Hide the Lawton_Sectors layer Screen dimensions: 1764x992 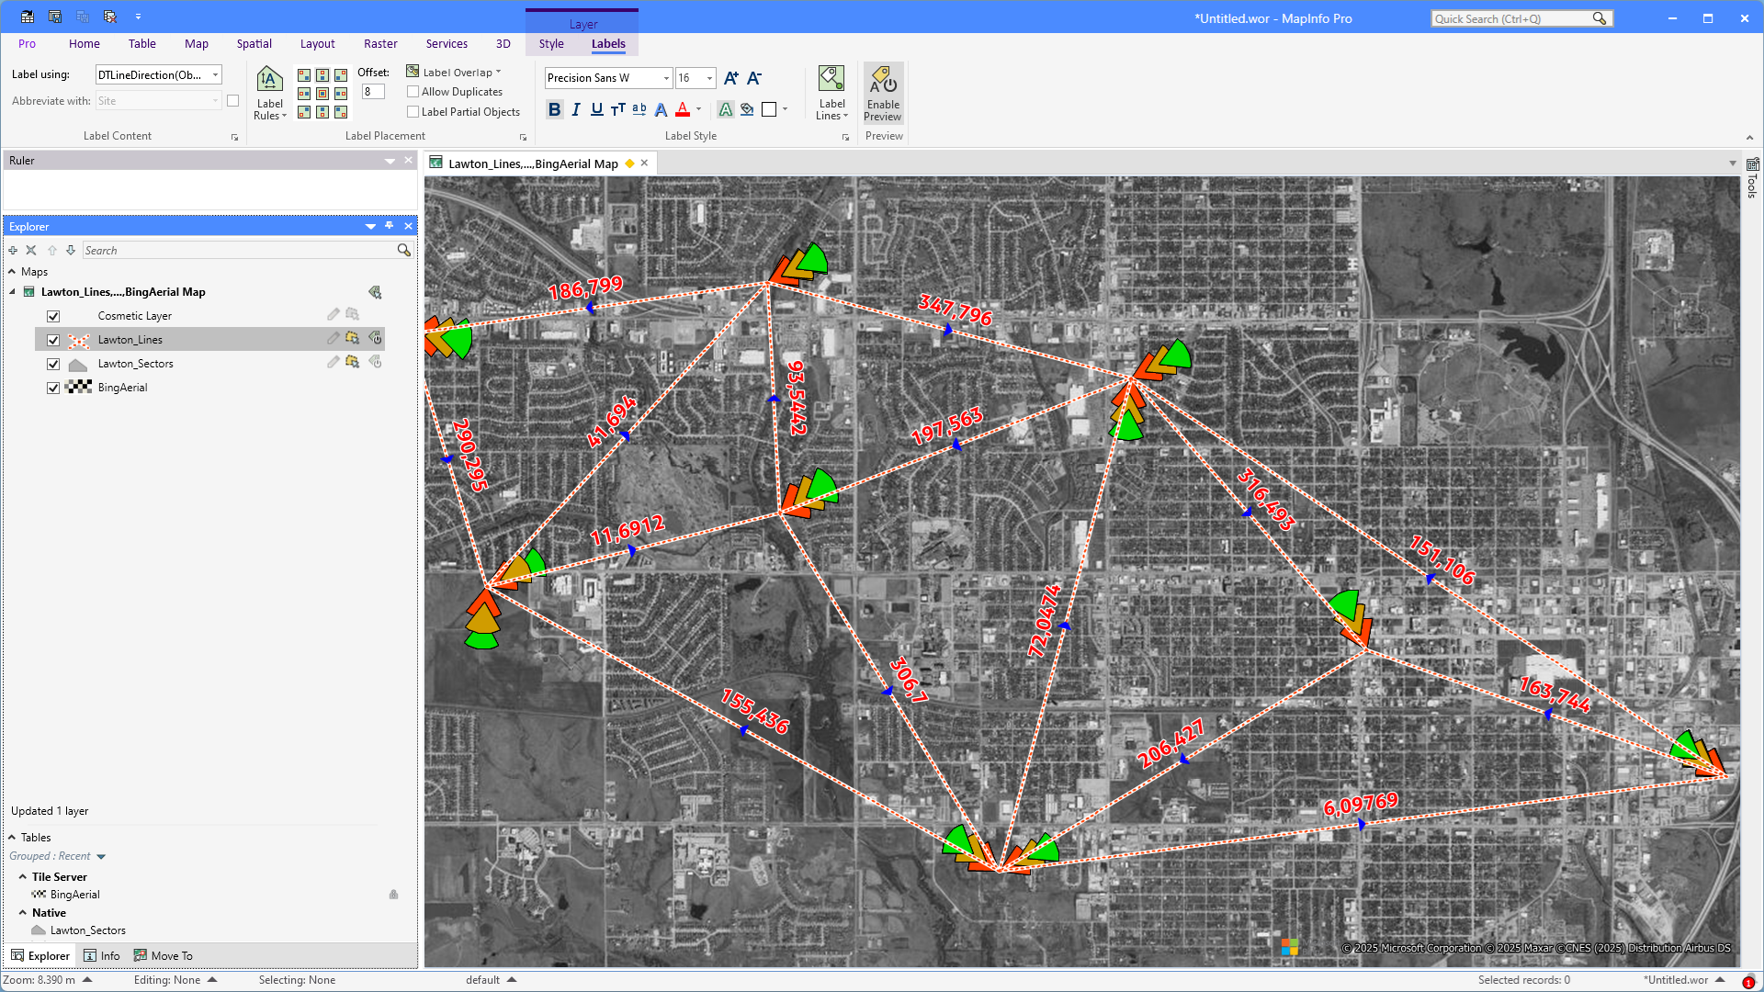[x=53, y=364]
